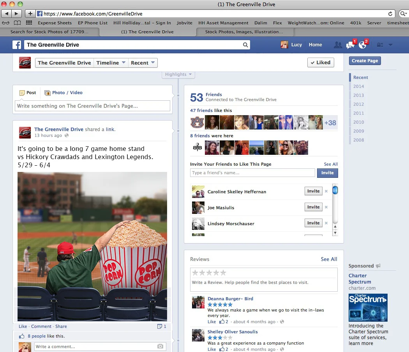
Task: Jump to 2008 in timeline navigation
Action: click(x=358, y=140)
